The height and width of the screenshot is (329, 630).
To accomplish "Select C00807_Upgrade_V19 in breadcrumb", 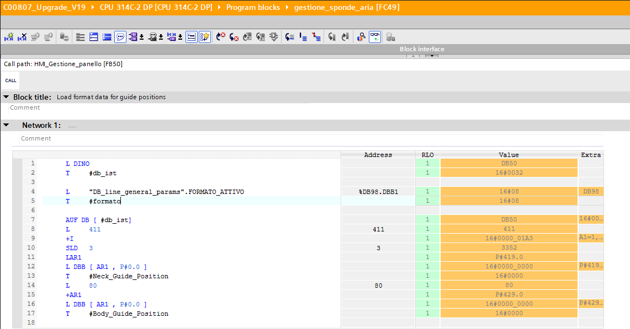I will click(x=44, y=7).
